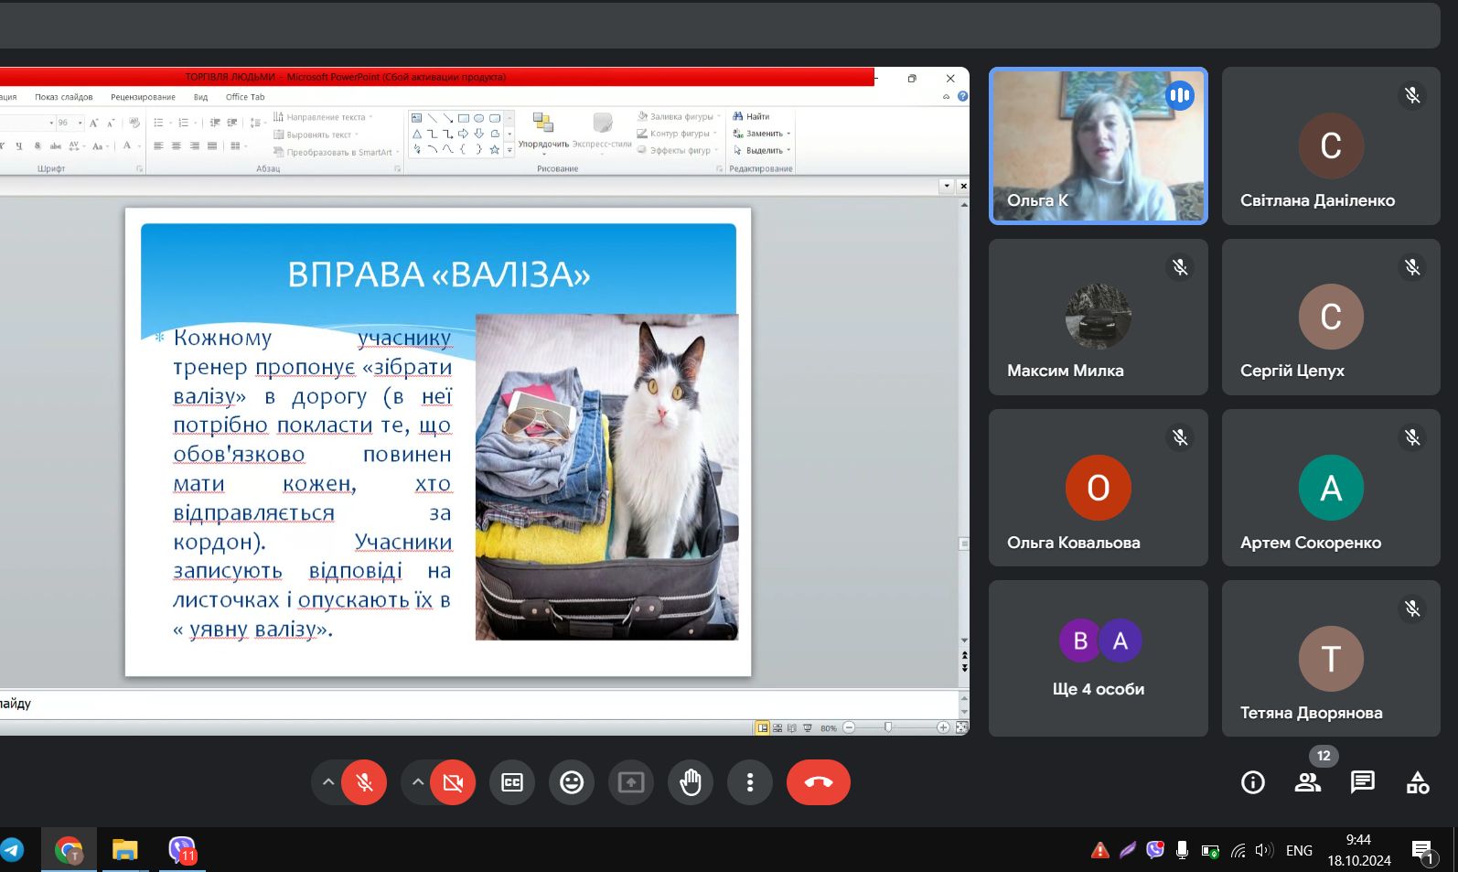Viewport: 1458px width, 872px height.
Task: Turn on closed captions
Action: point(512,782)
